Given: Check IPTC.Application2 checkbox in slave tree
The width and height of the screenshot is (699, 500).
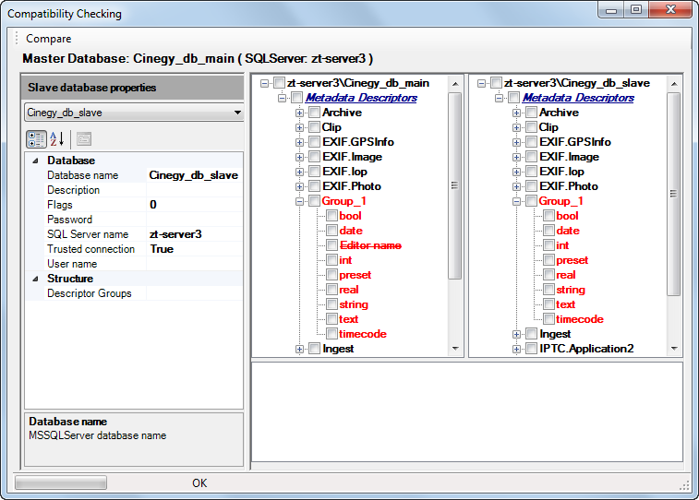Looking at the screenshot, I should click(x=531, y=349).
